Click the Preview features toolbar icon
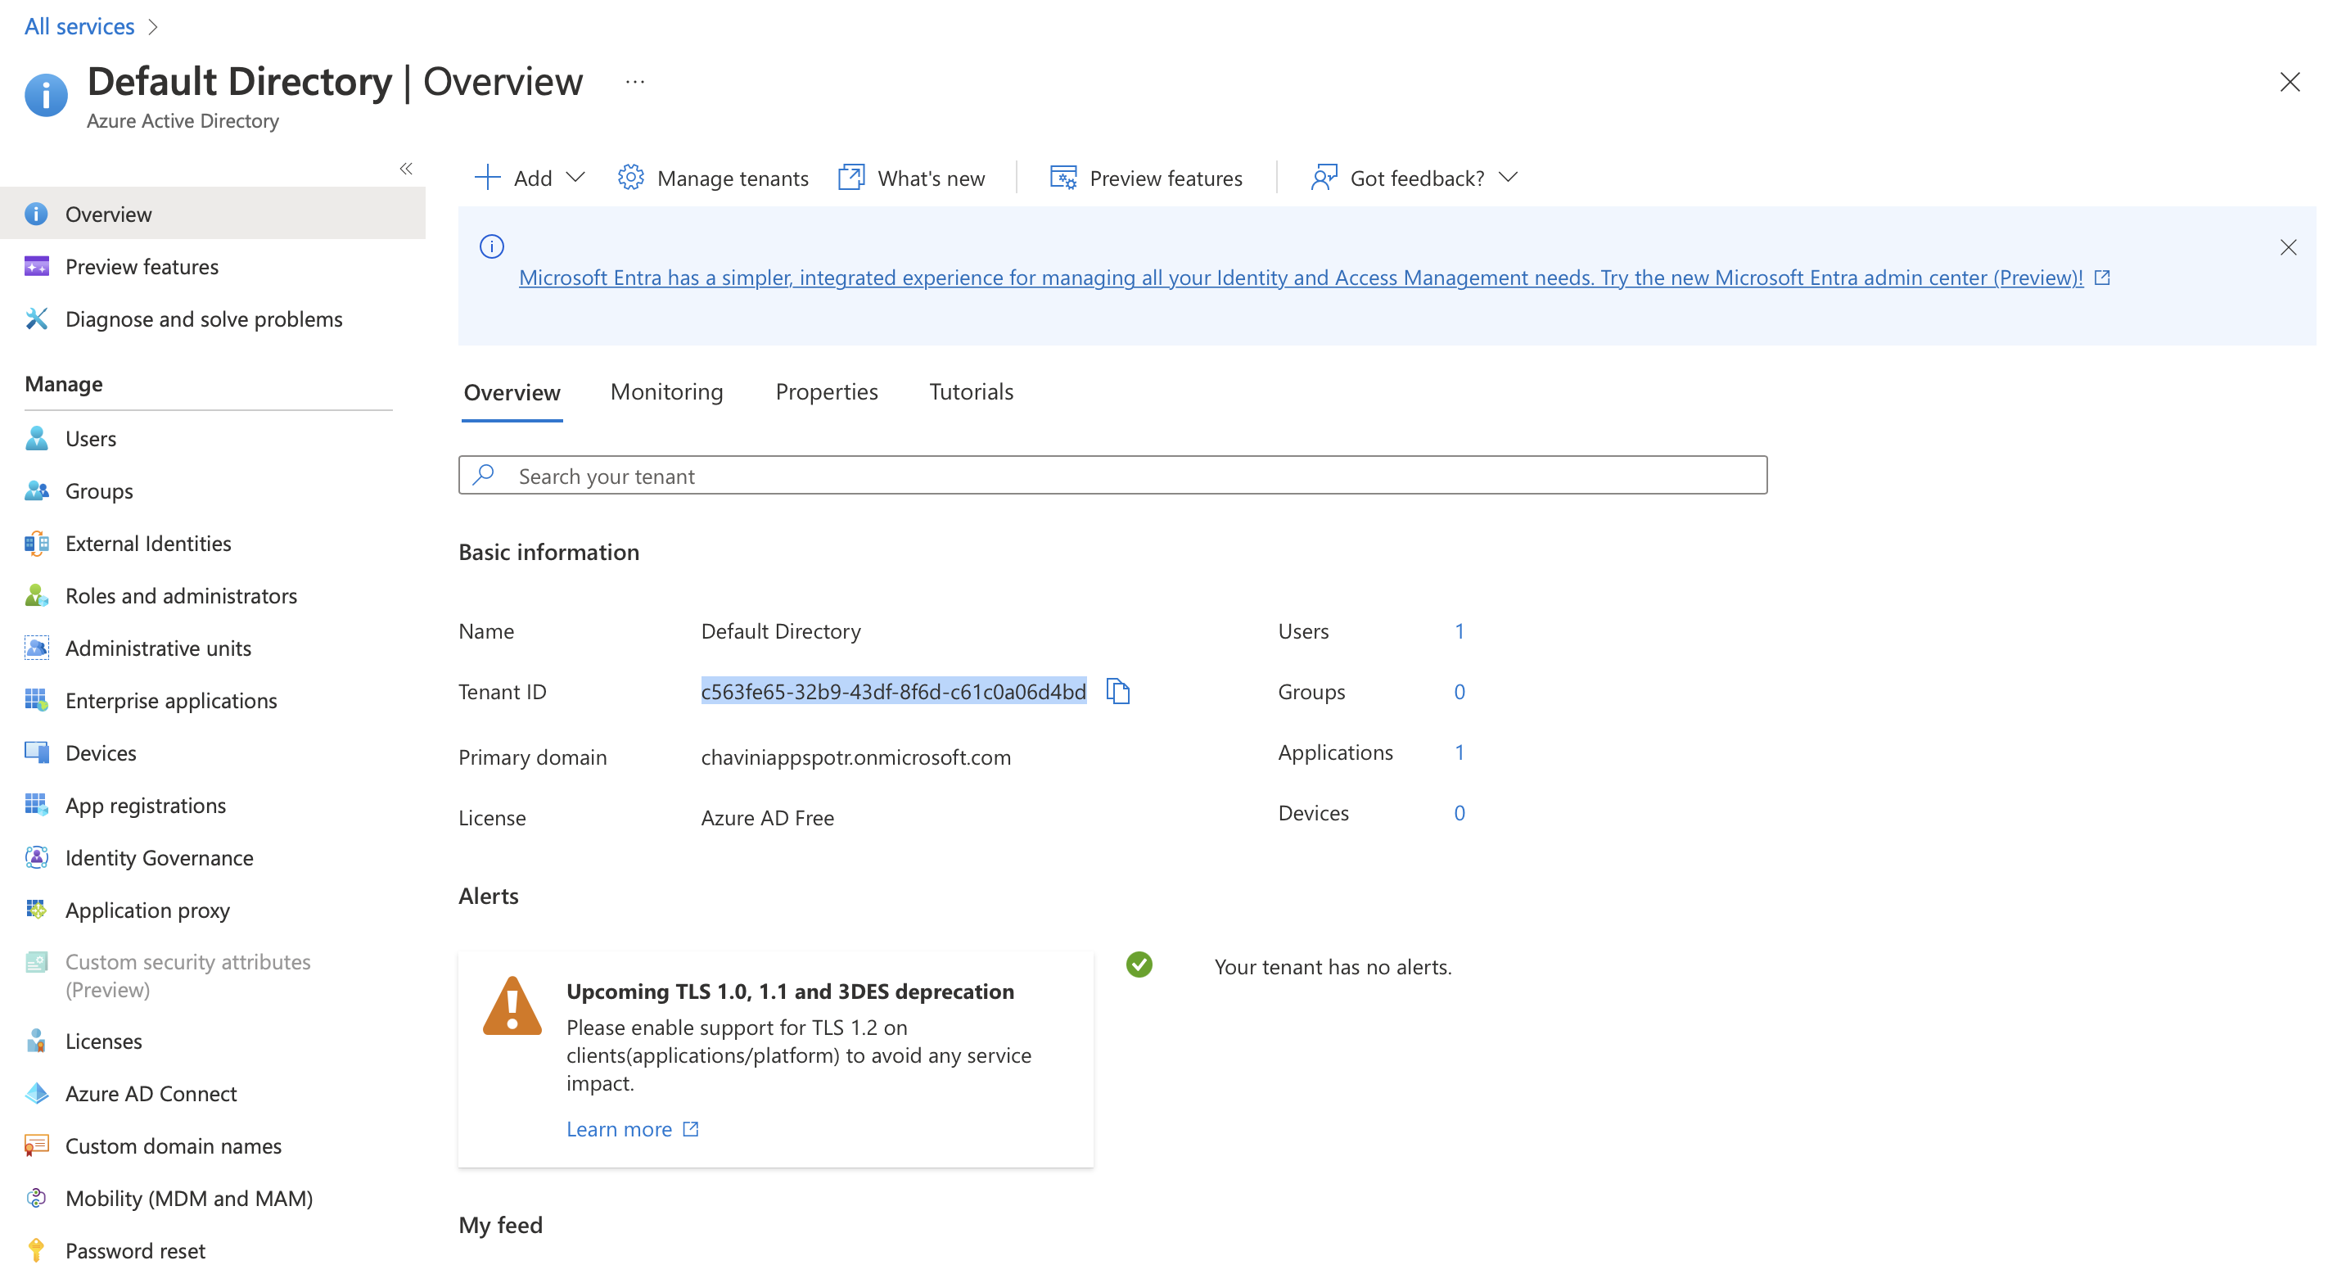Viewport: 2346px width, 1274px height. pyautogui.click(x=1062, y=178)
